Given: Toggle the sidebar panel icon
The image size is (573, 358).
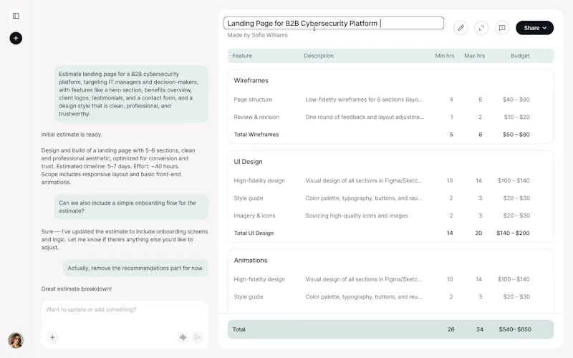Looking at the screenshot, I should pos(16,16).
